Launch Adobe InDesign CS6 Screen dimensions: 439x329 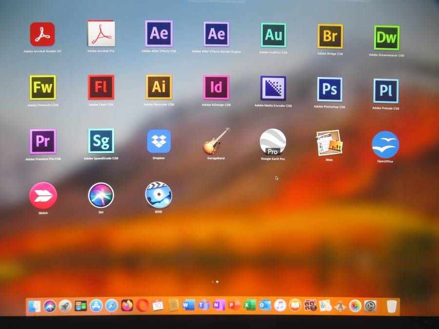[x=216, y=88]
